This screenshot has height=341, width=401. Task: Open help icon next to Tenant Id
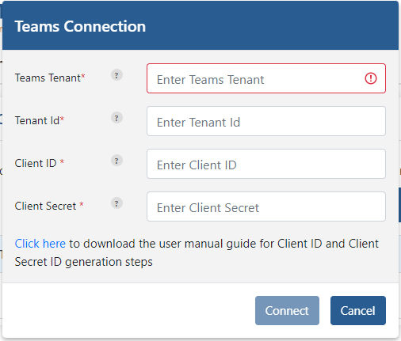116,118
